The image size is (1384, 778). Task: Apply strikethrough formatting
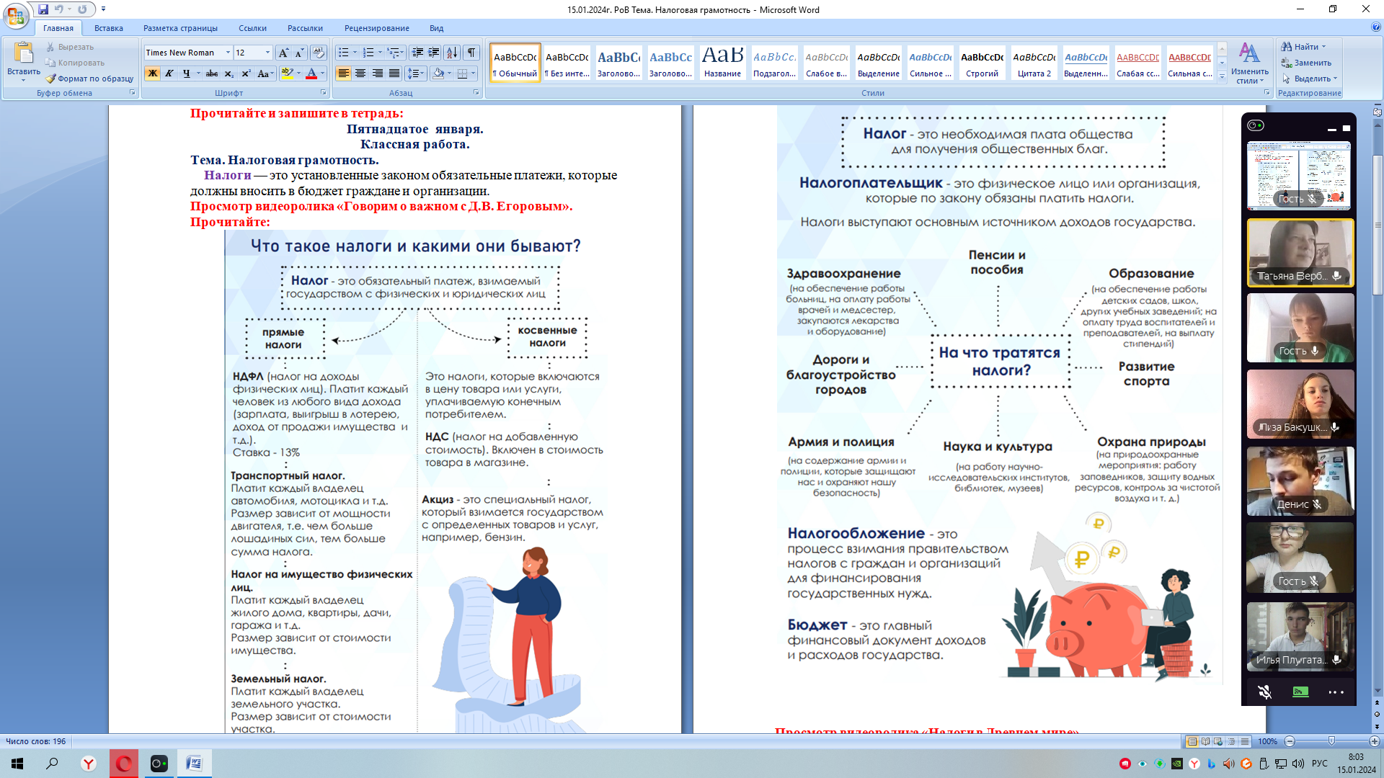pos(211,73)
